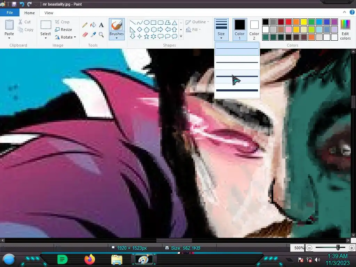
Task: Choose the Rectangle shape
Action: (153, 23)
